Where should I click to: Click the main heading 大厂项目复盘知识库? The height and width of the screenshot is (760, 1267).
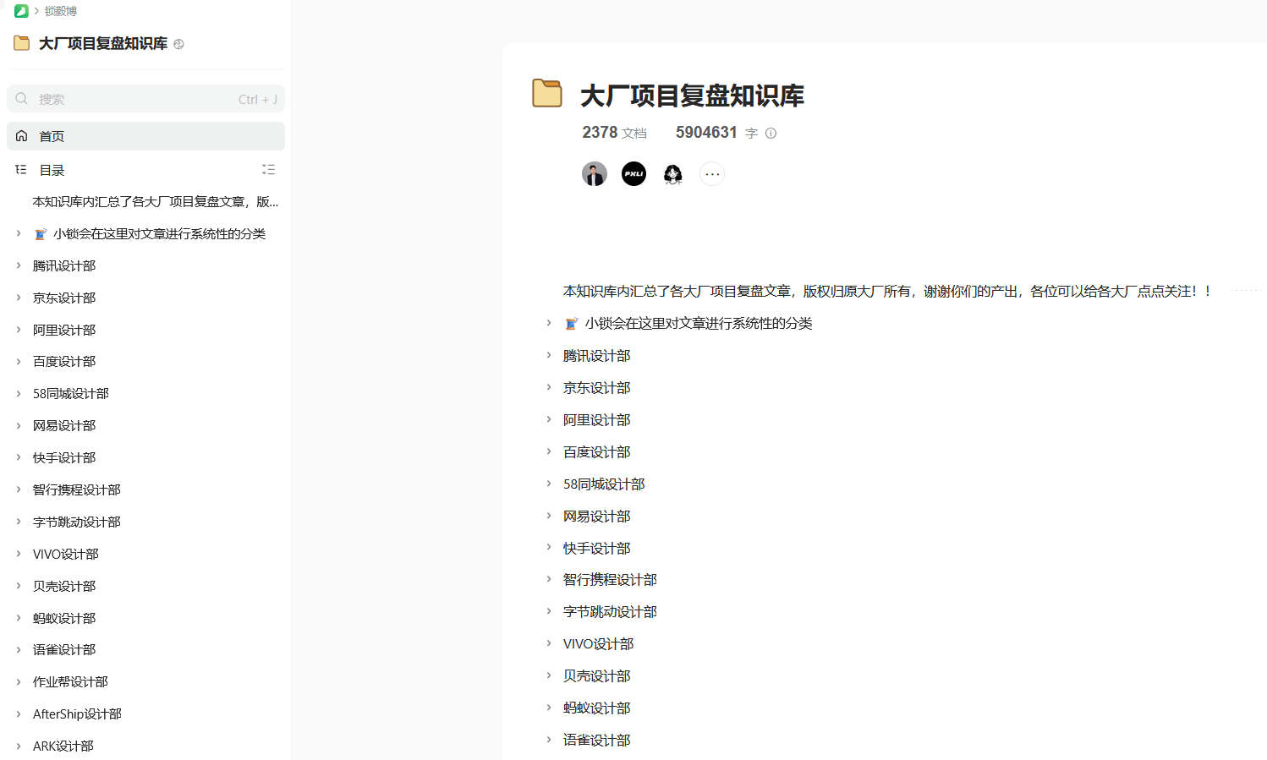click(x=692, y=96)
